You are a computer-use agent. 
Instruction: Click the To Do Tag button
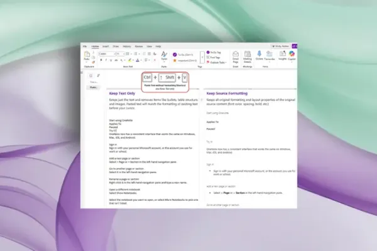click(x=214, y=52)
